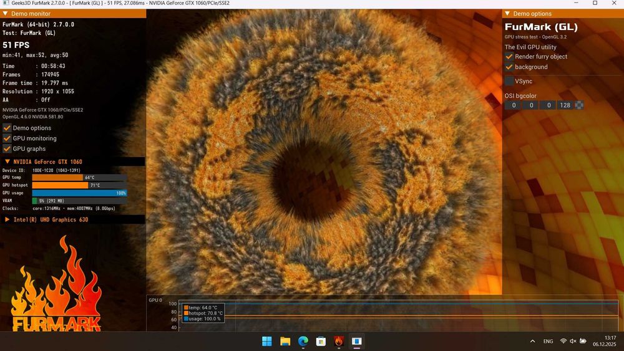Image resolution: width=624 pixels, height=351 pixels.
Task: Show hidden icons in system tray
Action: click(532, 341)
